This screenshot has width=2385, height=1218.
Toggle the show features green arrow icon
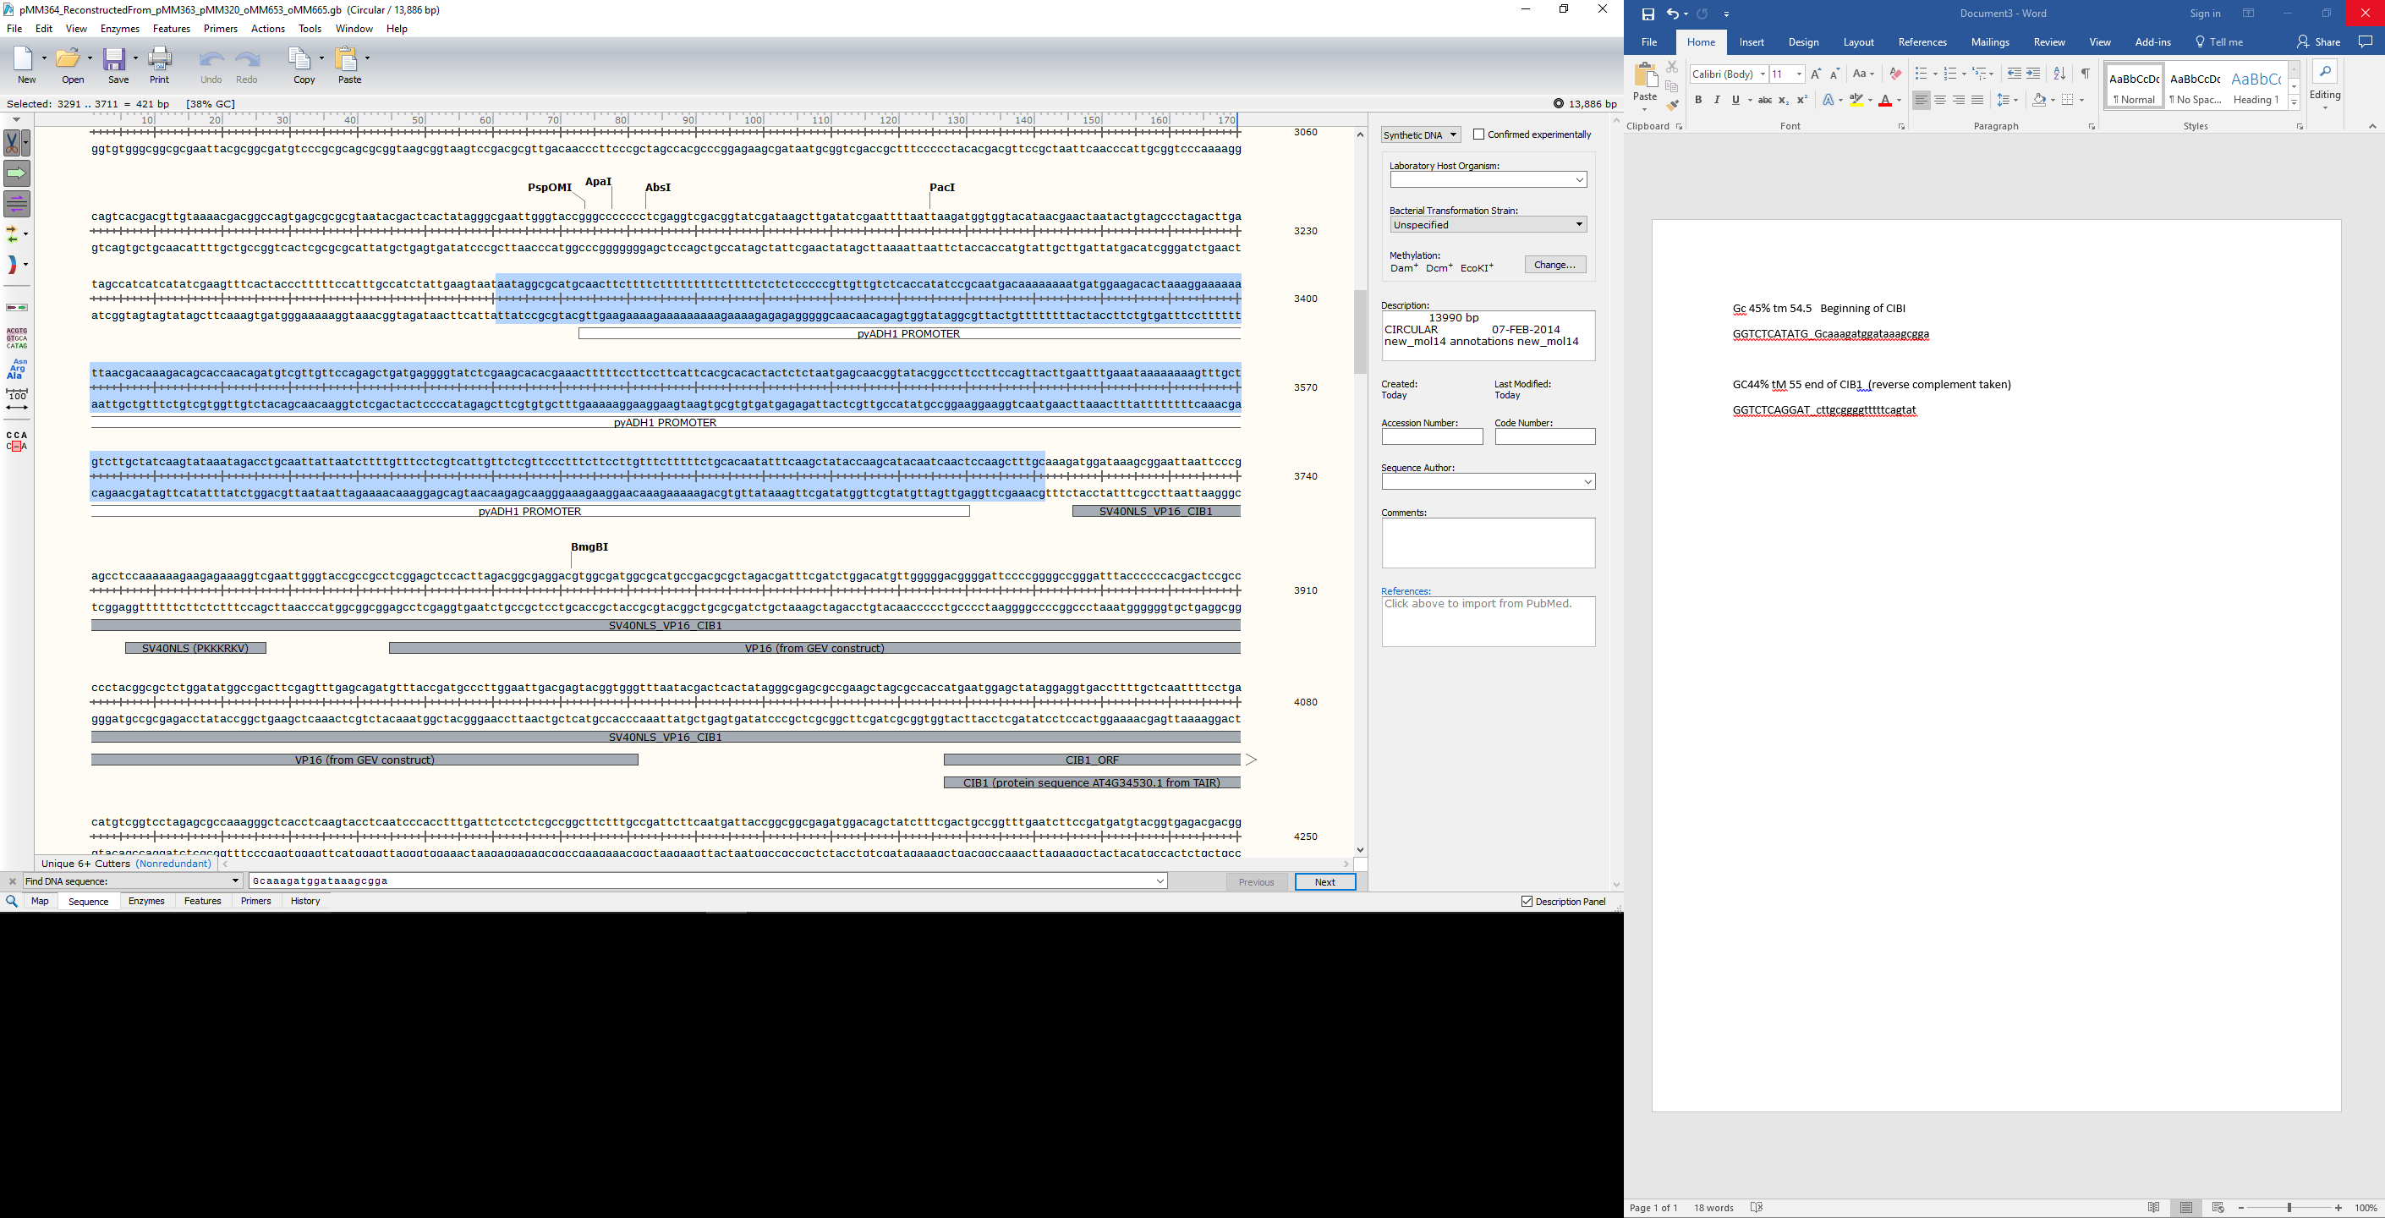coord(17,173)
